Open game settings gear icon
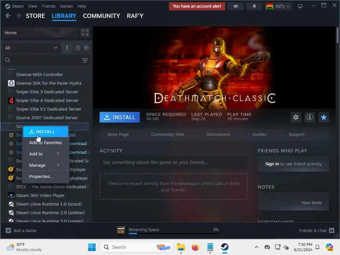340x255 pixels. pyautogui.click(x=296, y=117)
